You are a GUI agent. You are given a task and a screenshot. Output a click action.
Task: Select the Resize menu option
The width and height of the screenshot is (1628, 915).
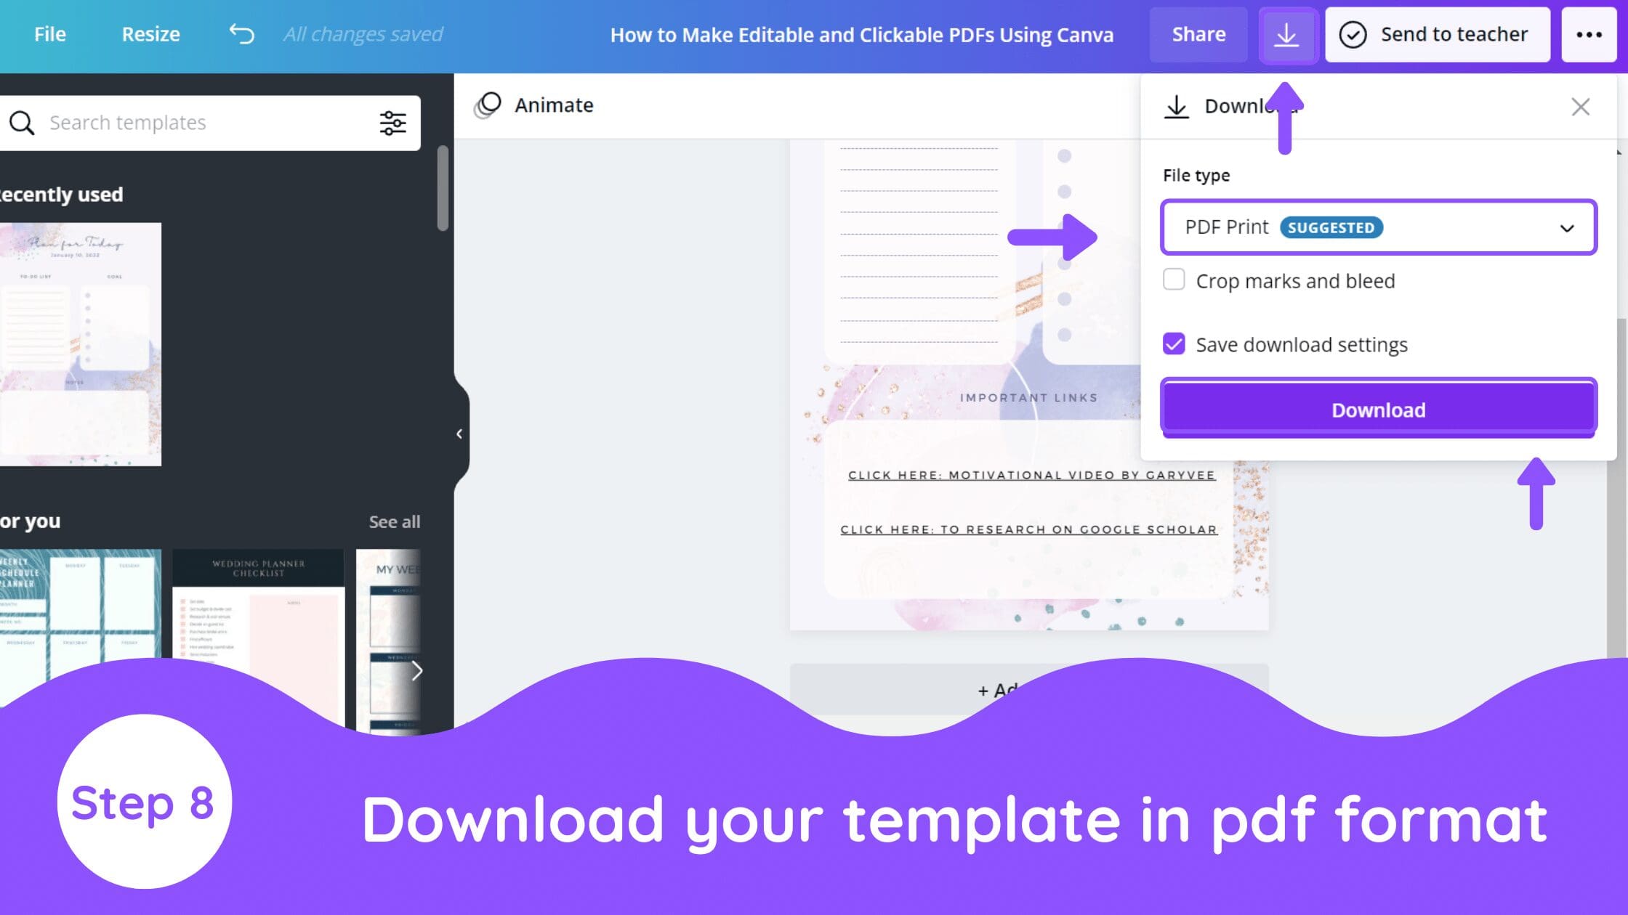coord(151,33)
